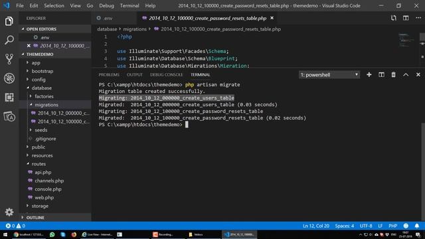Maximize the terminal panel size
425x239 pixels.
406,74
